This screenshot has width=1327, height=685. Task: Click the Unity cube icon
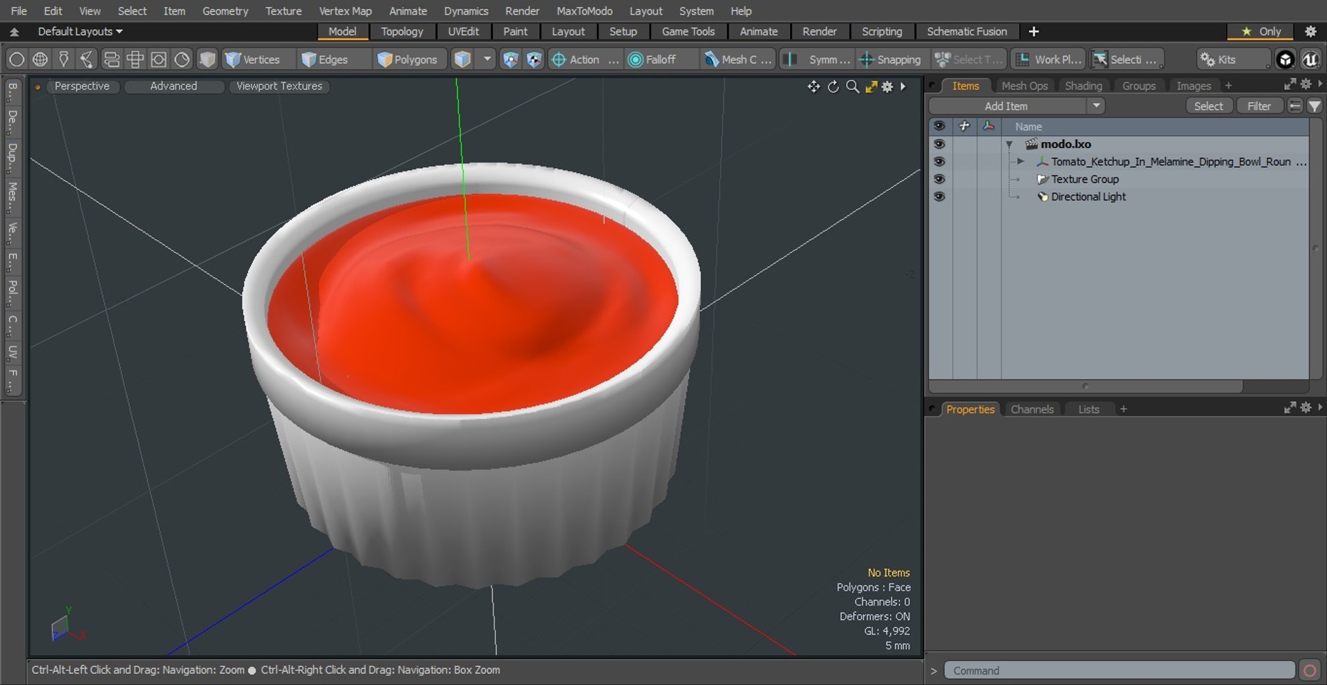(x=1285, y=59)
